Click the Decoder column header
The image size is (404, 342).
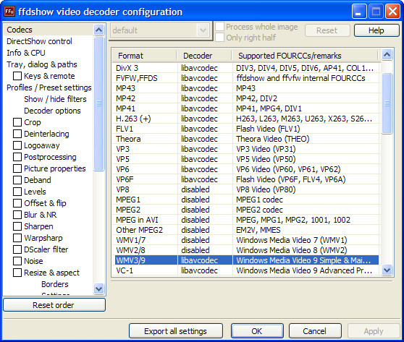[204, 56]
